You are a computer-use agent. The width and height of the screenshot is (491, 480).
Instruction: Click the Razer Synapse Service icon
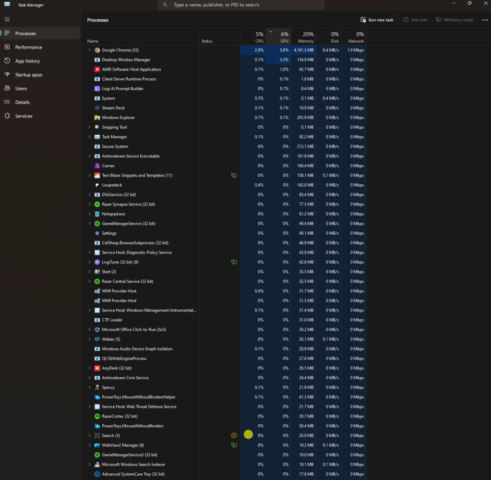pyautogui.click(x=97, y=204)
